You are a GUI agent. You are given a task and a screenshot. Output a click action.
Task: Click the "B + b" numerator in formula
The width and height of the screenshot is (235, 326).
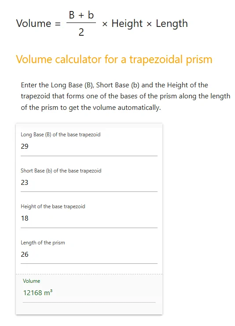tap(81, 15)
